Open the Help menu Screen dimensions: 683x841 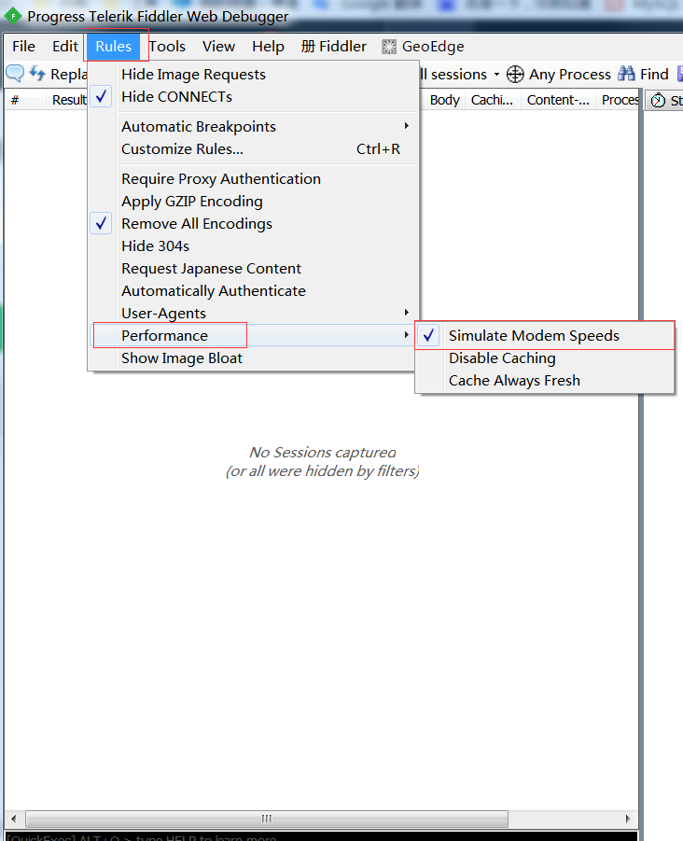click(268, 47)
